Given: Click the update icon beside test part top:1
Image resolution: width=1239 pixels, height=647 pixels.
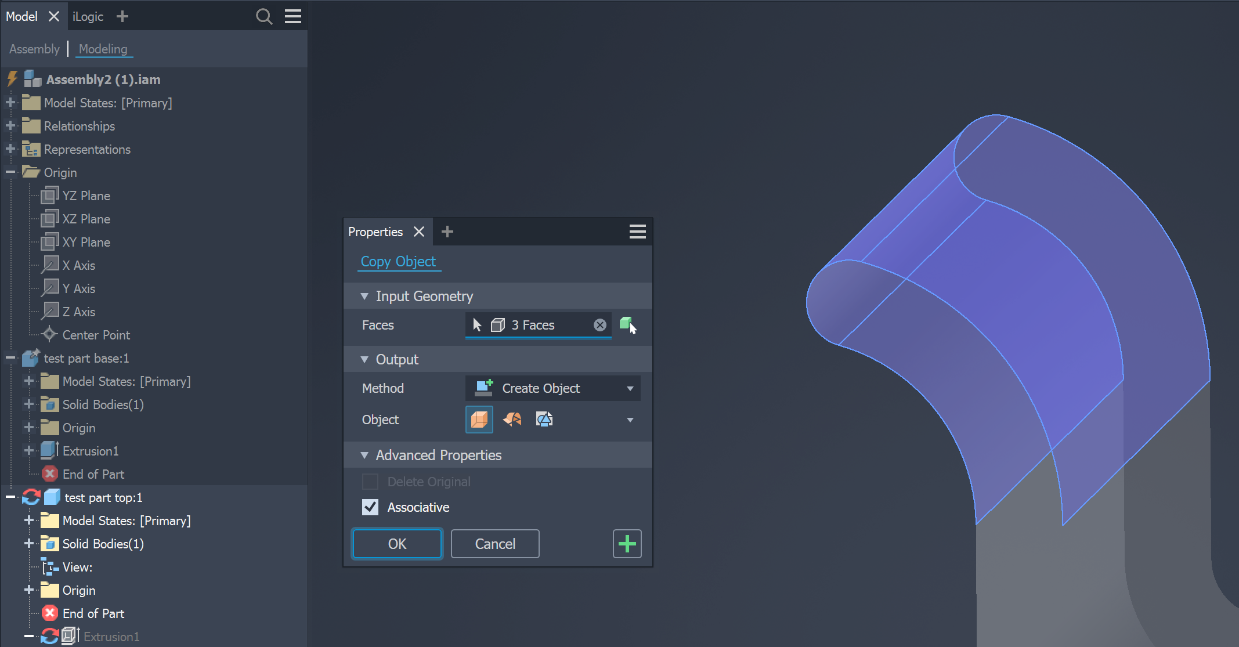Looking at the screenshot, I should [31, 497].
